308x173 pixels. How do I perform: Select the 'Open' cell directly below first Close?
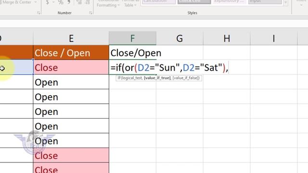[x=71, y=82]
